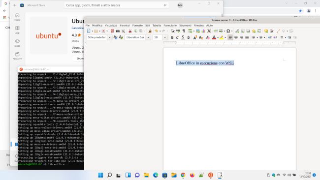The height and width of the screenshot is (180, 320).
Task: Toggle Italic (C) formatting
Action: pyautogui.click(x=177, y=37)
